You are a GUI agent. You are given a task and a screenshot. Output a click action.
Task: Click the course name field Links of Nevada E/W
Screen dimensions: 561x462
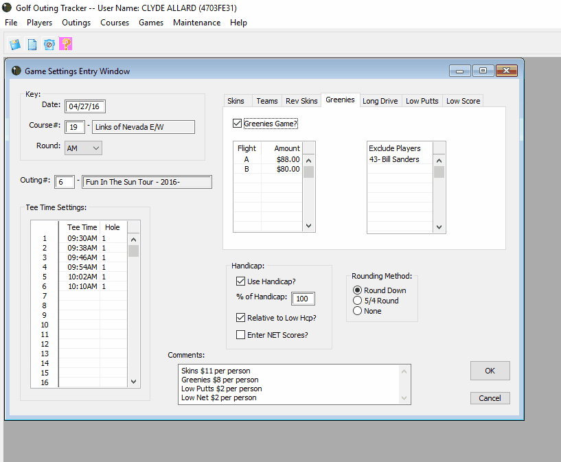click(x=144, y=127)
